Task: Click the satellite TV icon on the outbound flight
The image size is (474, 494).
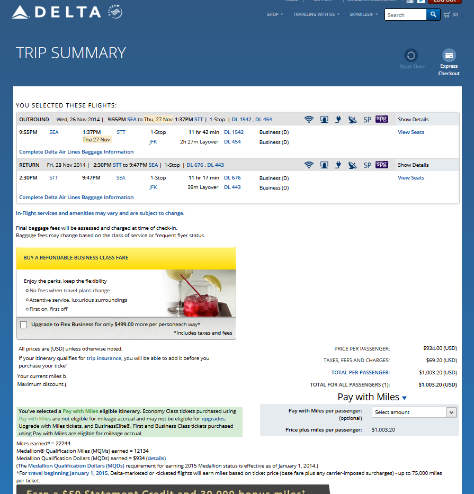Action: pos(353,120)
